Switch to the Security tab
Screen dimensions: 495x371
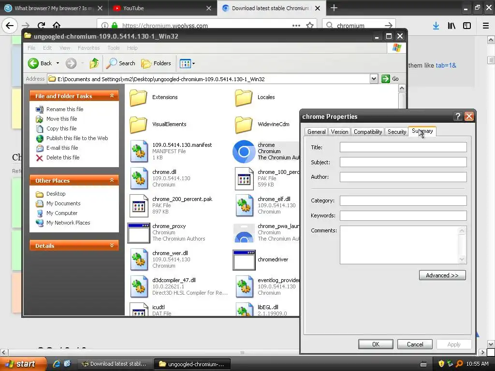coord(396,132)
